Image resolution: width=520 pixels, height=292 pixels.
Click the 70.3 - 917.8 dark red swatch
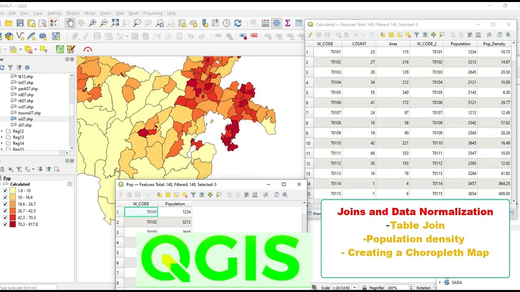click(13, 224)
